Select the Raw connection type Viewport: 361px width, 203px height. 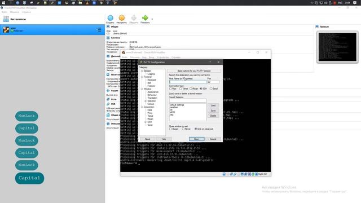(170, 89)
